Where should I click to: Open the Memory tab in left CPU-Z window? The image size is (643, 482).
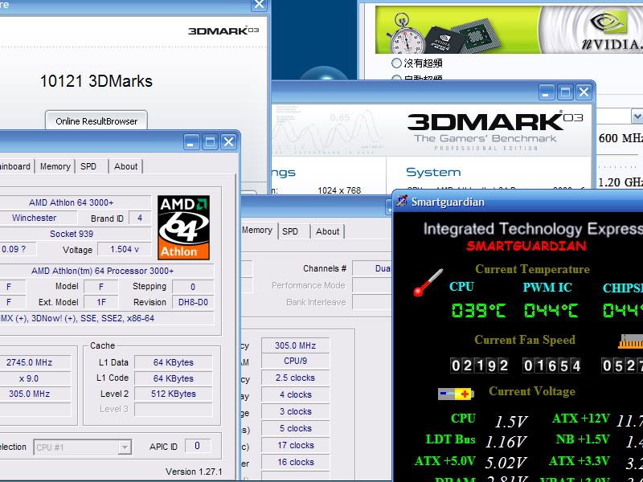coord(55,166)
